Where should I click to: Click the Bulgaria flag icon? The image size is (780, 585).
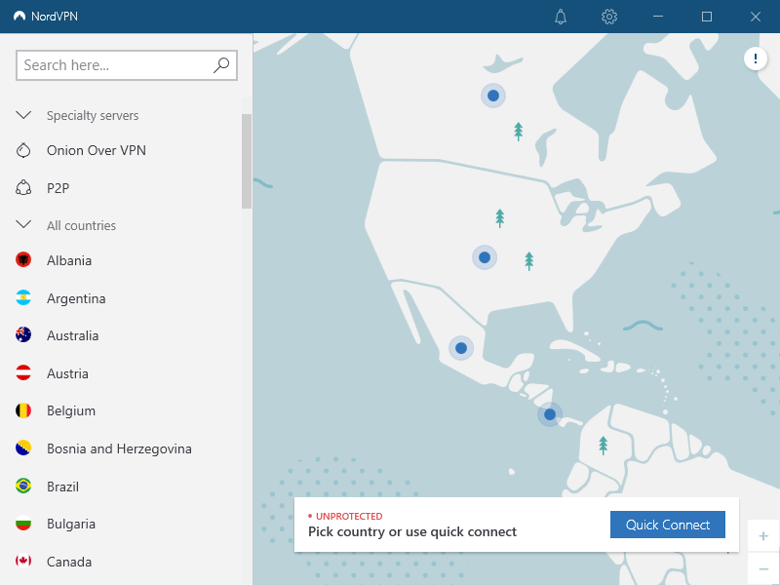(23, 524)
